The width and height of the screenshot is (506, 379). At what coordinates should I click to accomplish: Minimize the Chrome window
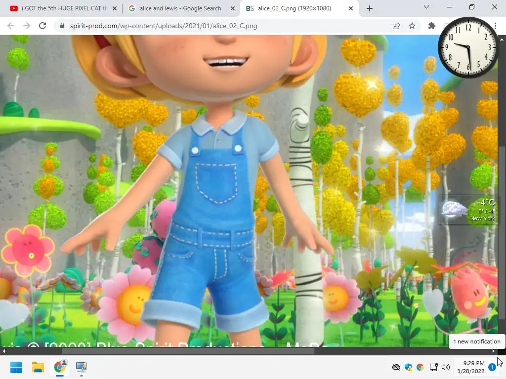pyautogui.click(x=449, y=7)
